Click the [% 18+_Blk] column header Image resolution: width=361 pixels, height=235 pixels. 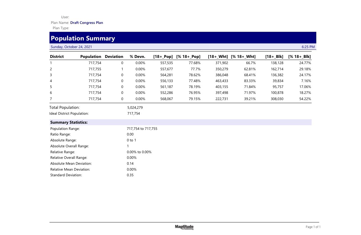click(299, 57)
